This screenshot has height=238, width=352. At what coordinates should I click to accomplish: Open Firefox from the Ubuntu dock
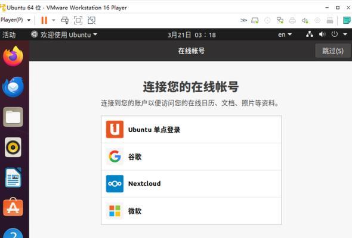(x=13, y=56)
